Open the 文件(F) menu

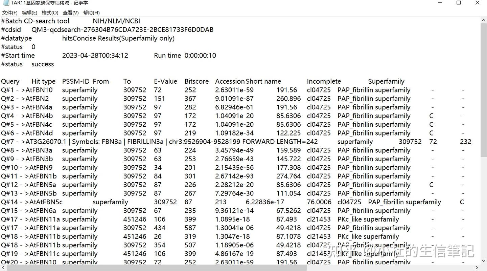coord(10,13)
